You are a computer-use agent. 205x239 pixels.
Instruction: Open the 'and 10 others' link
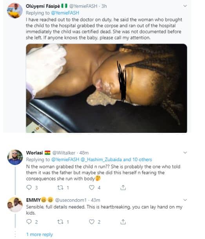tap(138, 160)
